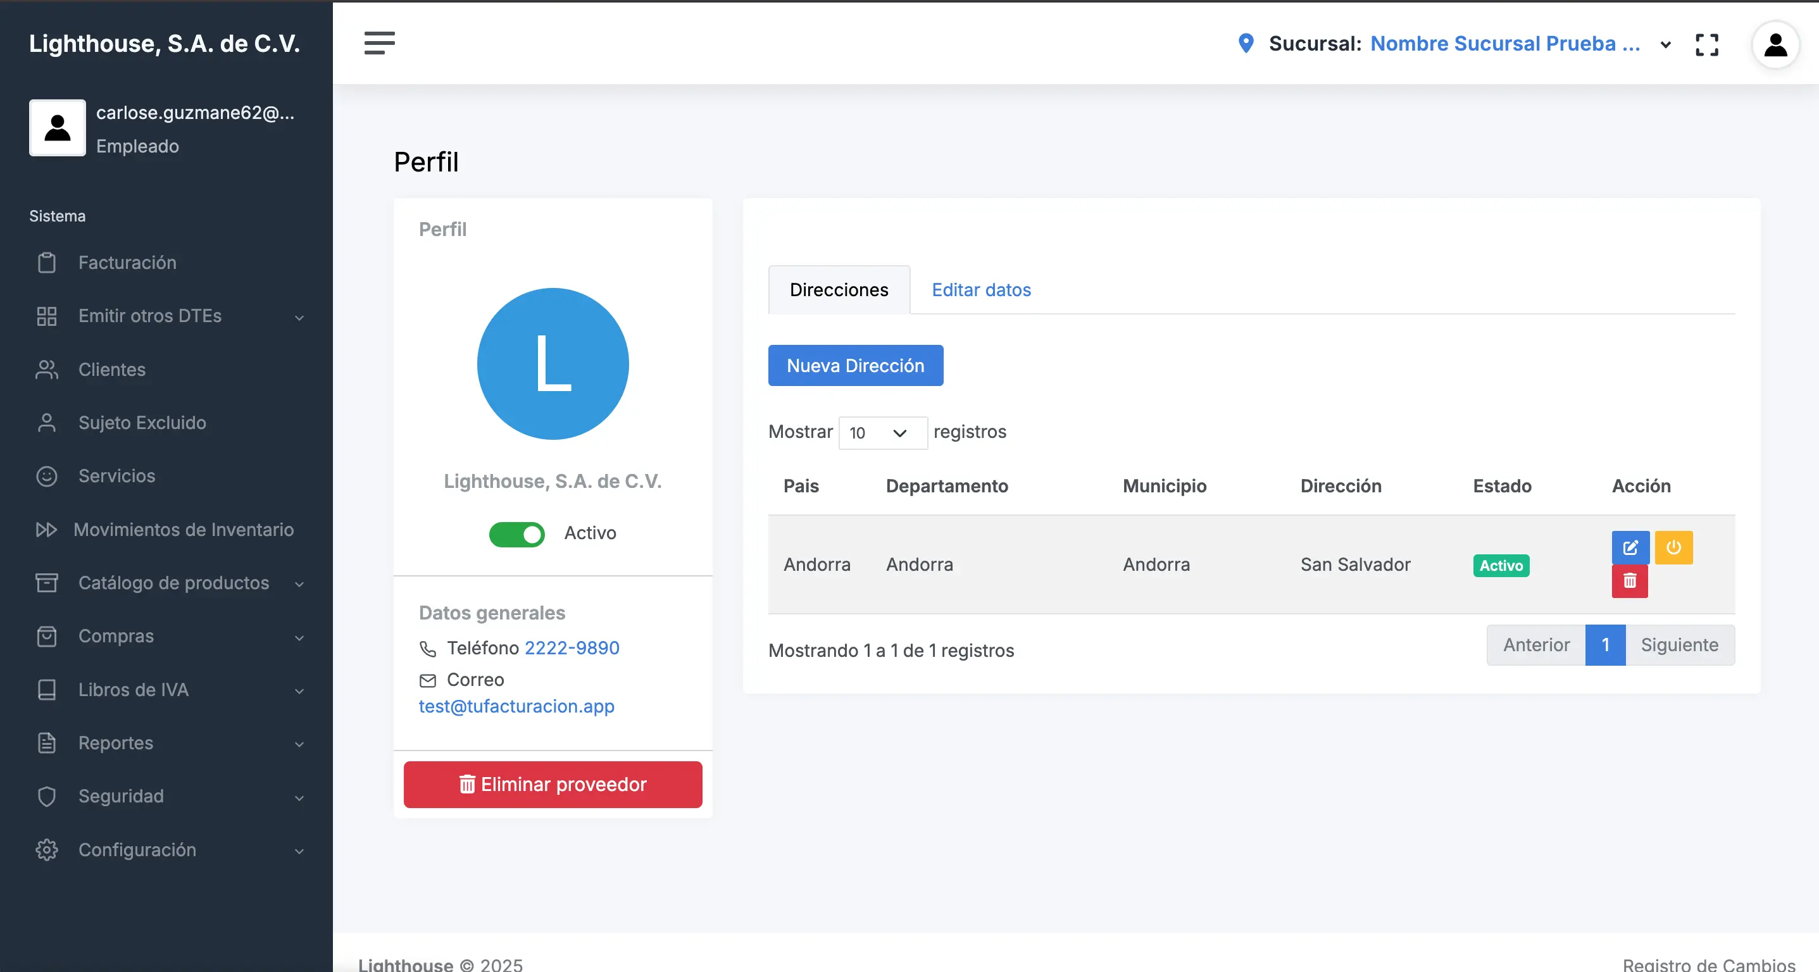This screenshot has height=972, width=1819.
Task: Click the Catálogo de productos archive icon
Action: [x=47, y=583]
